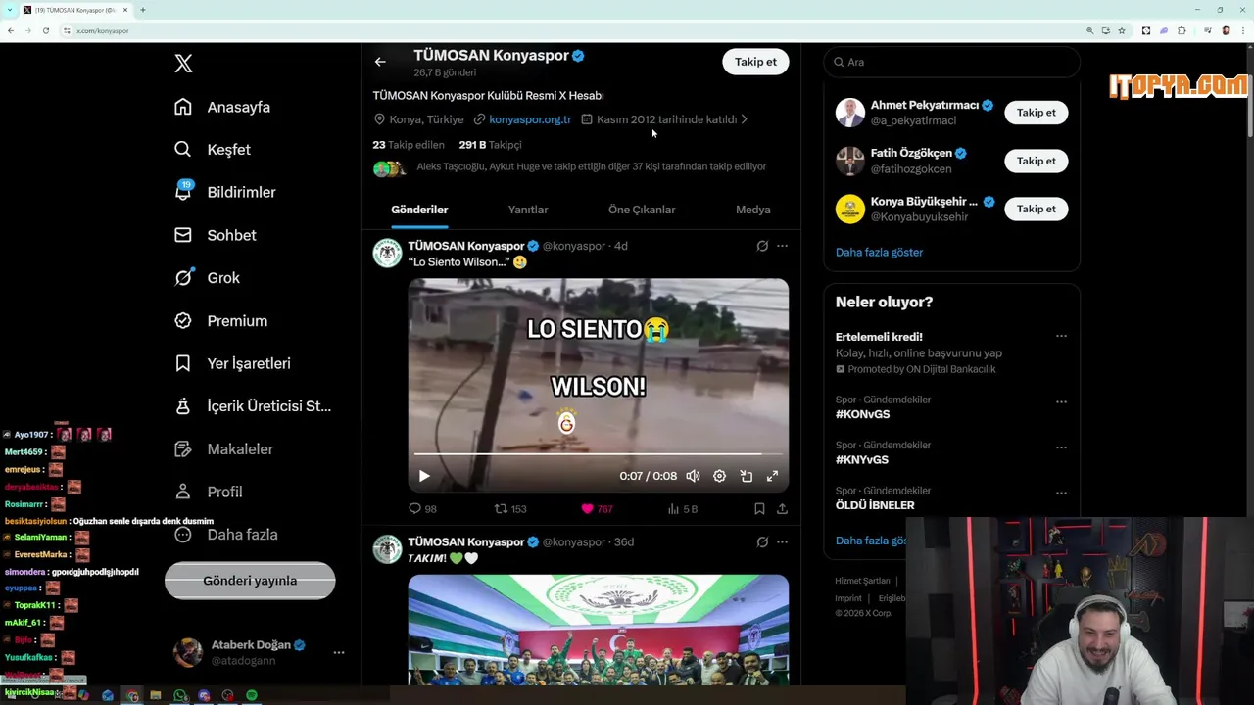Viewport: 1254px width, 705px height.
Task: Repost the post with 153 reposts
Action: tap(510, 509)
